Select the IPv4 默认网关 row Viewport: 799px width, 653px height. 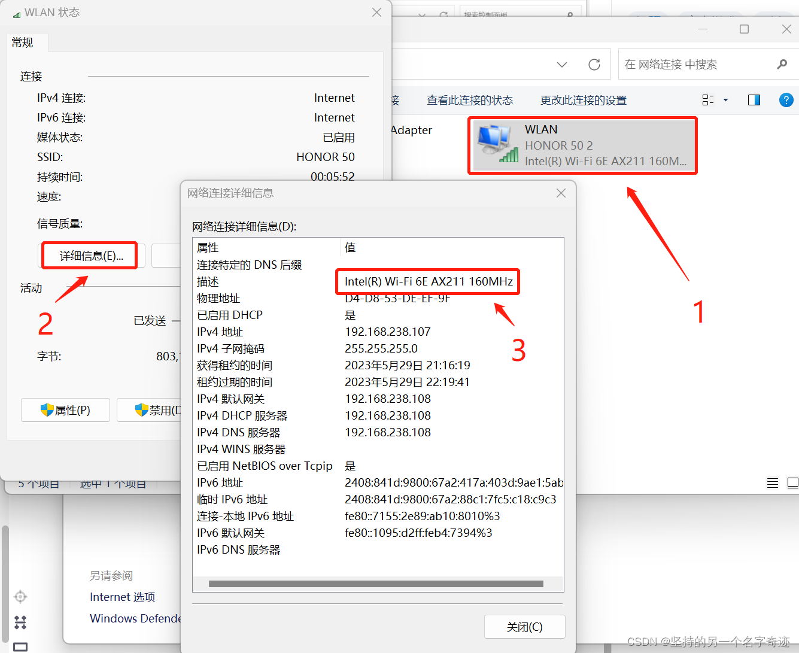[x=378, y=399]
